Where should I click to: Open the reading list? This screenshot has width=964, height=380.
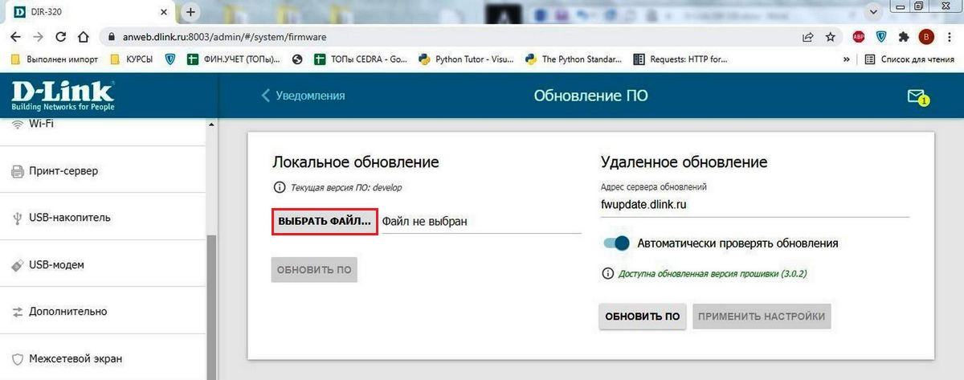tap(909, 59)
